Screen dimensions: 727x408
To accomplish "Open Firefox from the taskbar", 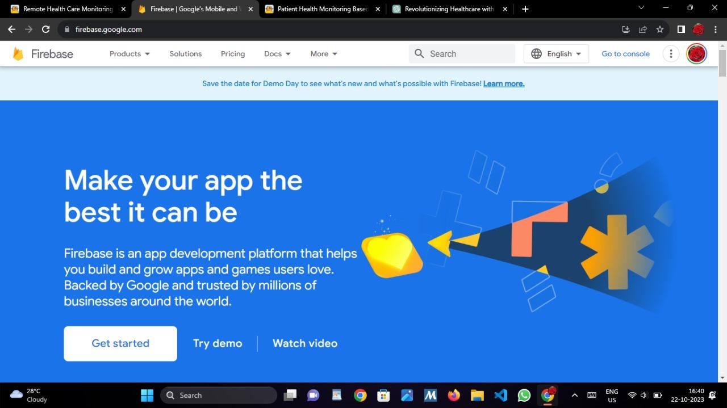I will [x=453, y=395].
